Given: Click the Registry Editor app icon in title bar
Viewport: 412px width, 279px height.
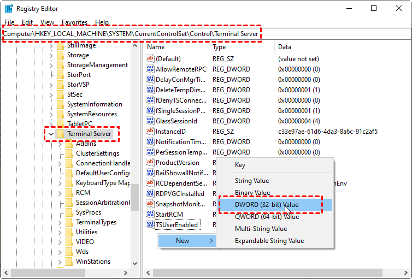Looking at the screenshot, I should [8, 9].
